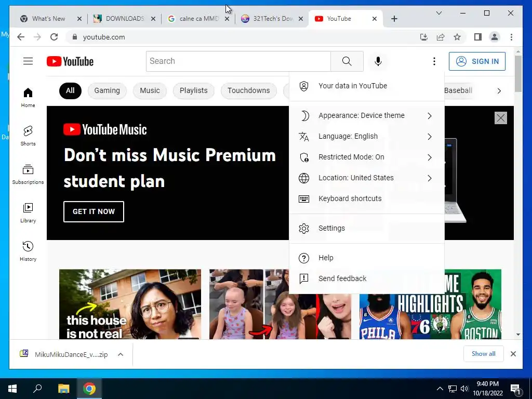Open Help menu entry

tap(366, 258)
